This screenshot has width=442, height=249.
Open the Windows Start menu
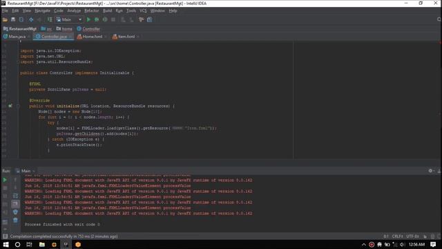pos(6,244)
